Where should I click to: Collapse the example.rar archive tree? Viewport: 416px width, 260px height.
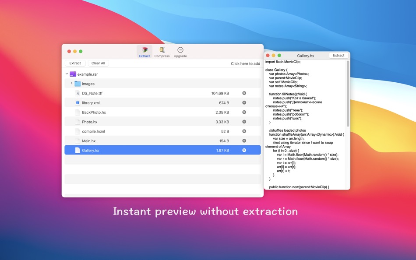[67, 74]
